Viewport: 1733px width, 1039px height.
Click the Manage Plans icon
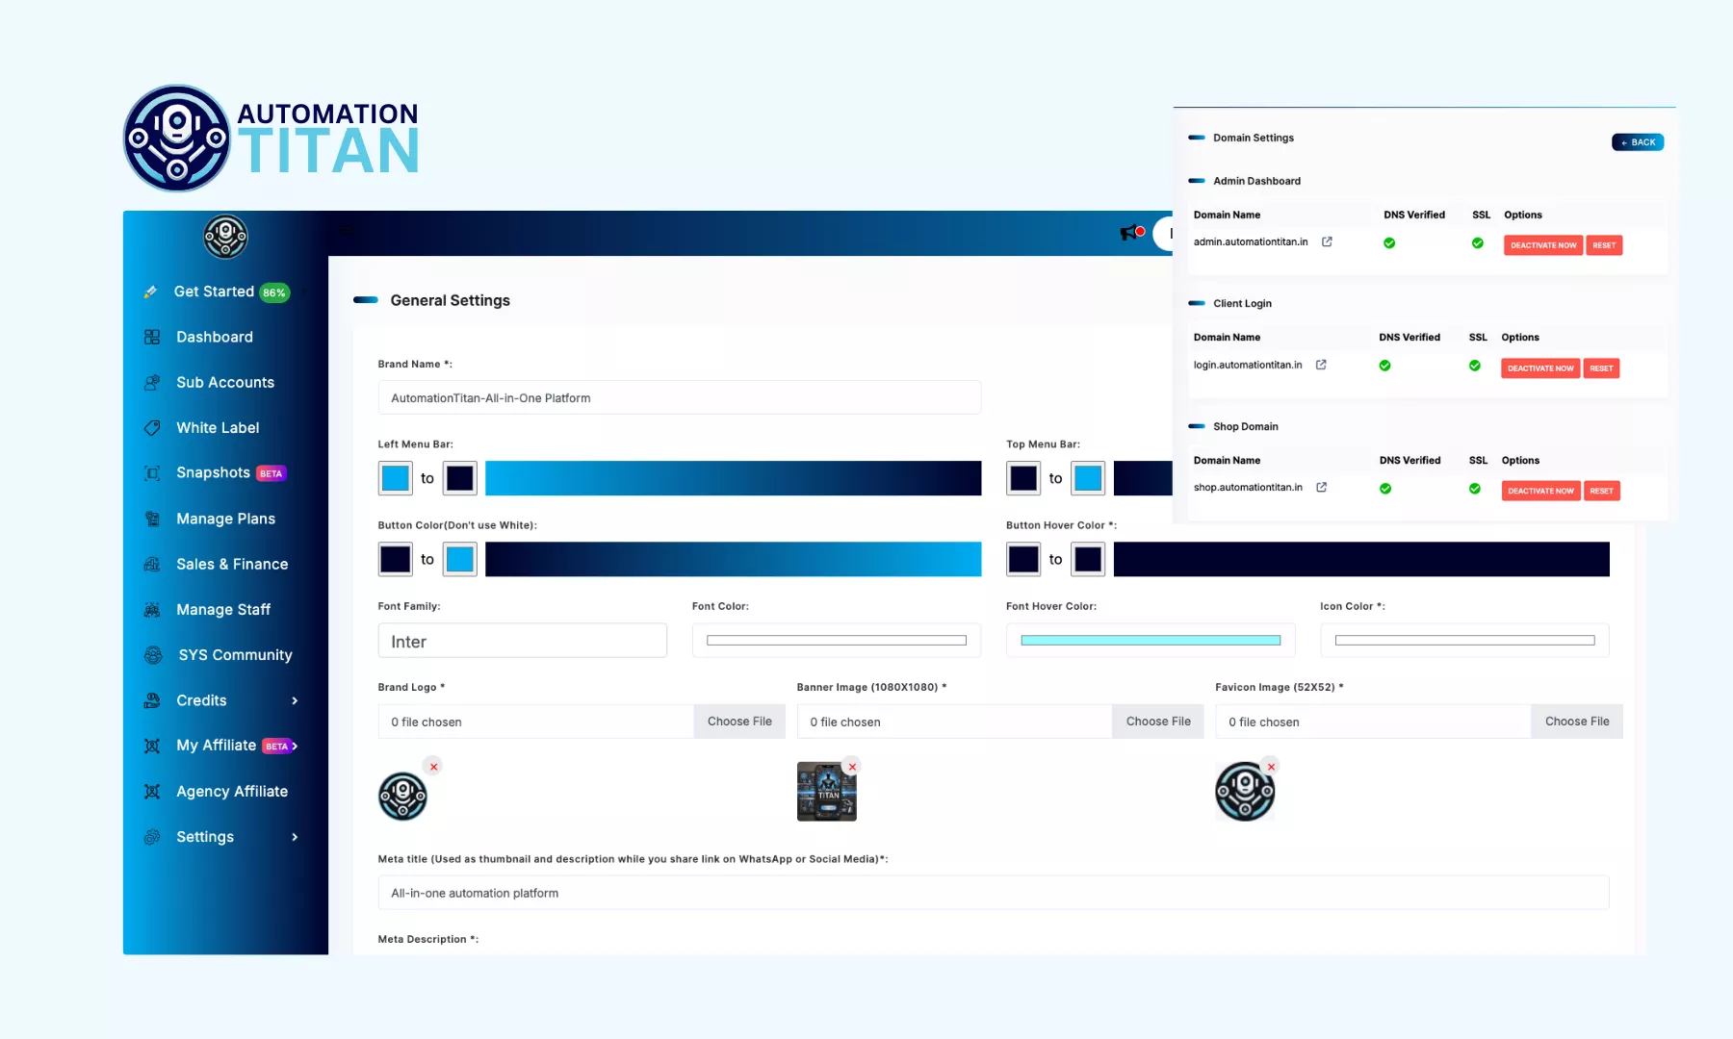pos(152,519)
